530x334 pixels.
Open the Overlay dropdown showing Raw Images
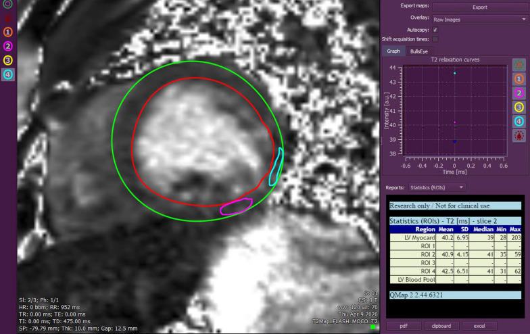[480, 20]
